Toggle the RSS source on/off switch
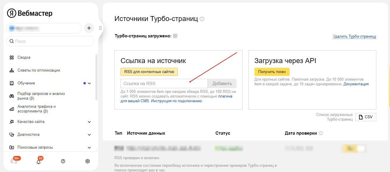Screen dimensions: 390x172 pos(354,148)
